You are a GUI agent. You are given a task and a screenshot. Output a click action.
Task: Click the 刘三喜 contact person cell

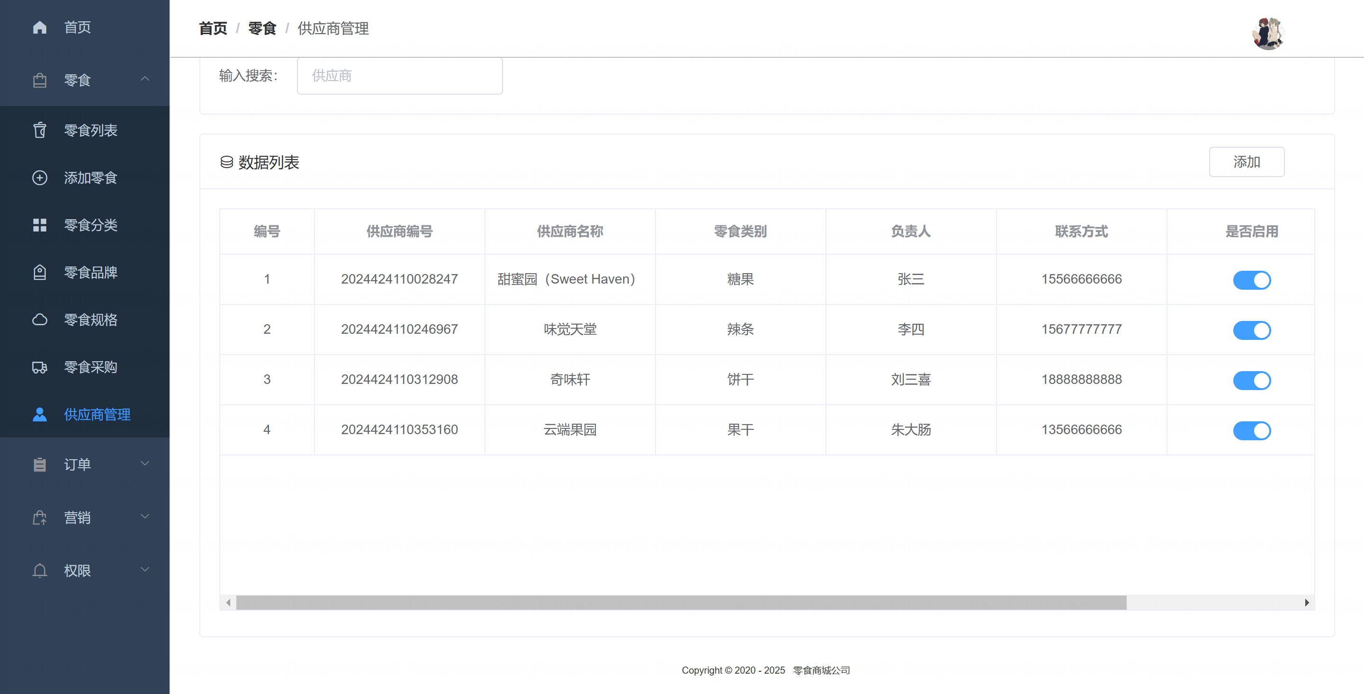click(911, 380)
